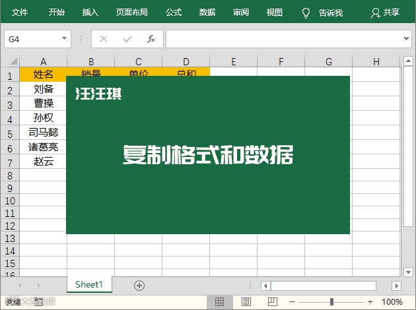The image size is (416, 310).
Task: Click the horizontal scrollbar track
Action: click(x=324, y=286)
